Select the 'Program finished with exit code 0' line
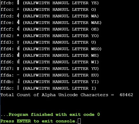This screenshot has width=139, height=124. [x=50, y=115]
